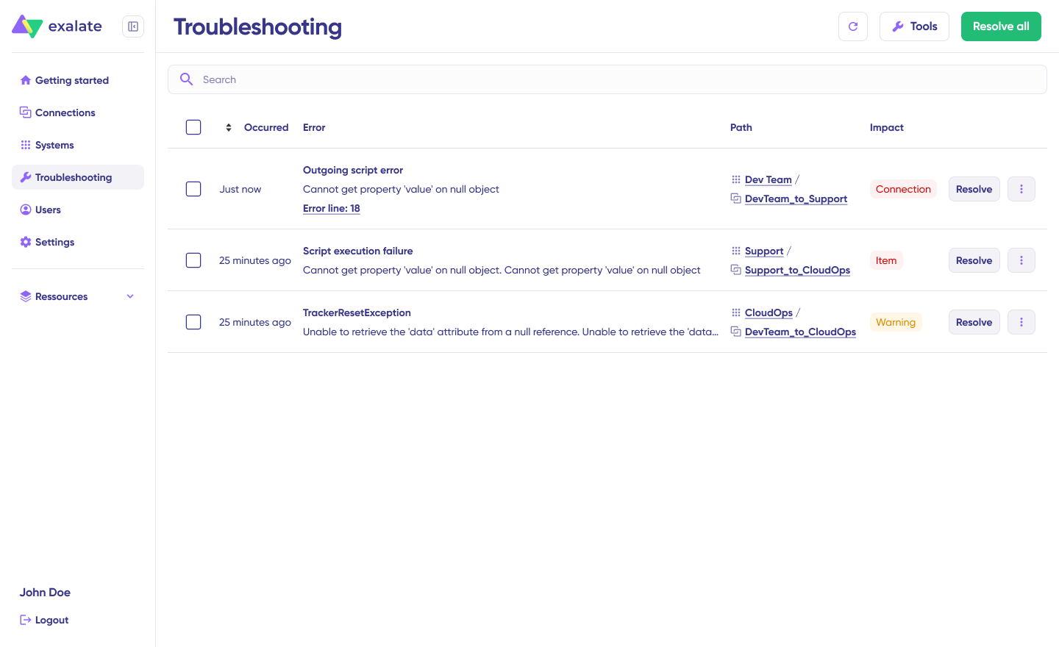
Task: Resolve the Script execution failure
Action: (974, 260)
